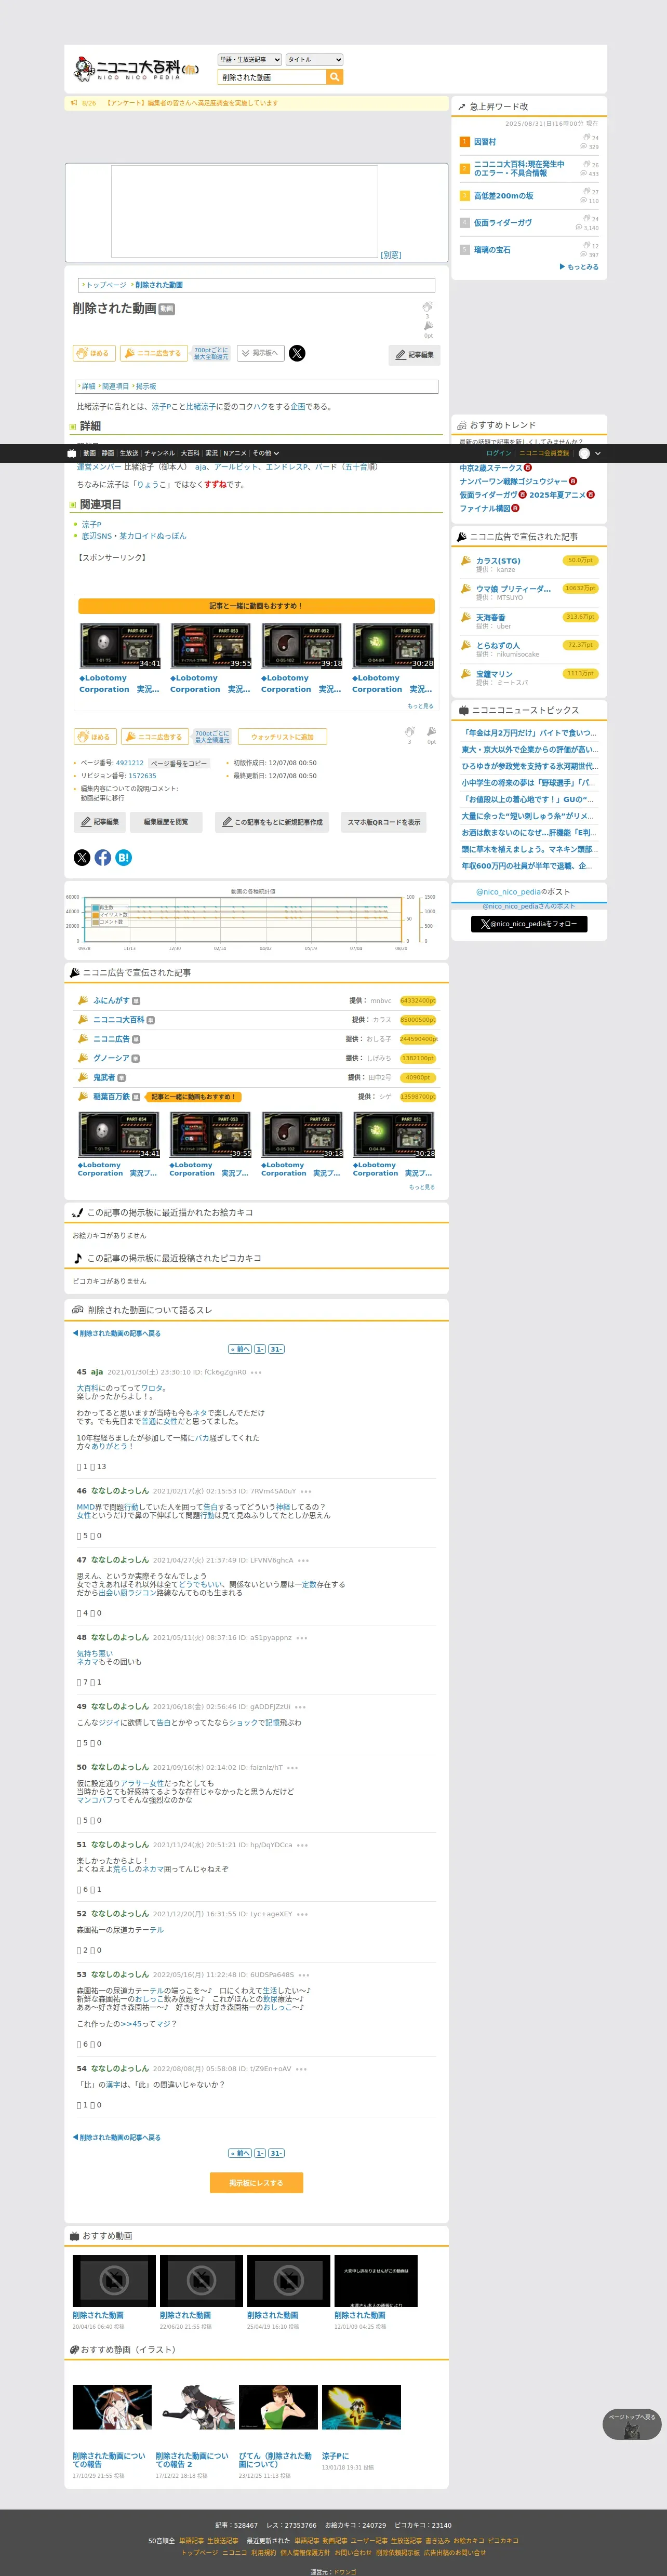Follow @nico_nico_pedia via the black button
The height and width of the screenshot is (2576, 667).
(x=529, y=924)
